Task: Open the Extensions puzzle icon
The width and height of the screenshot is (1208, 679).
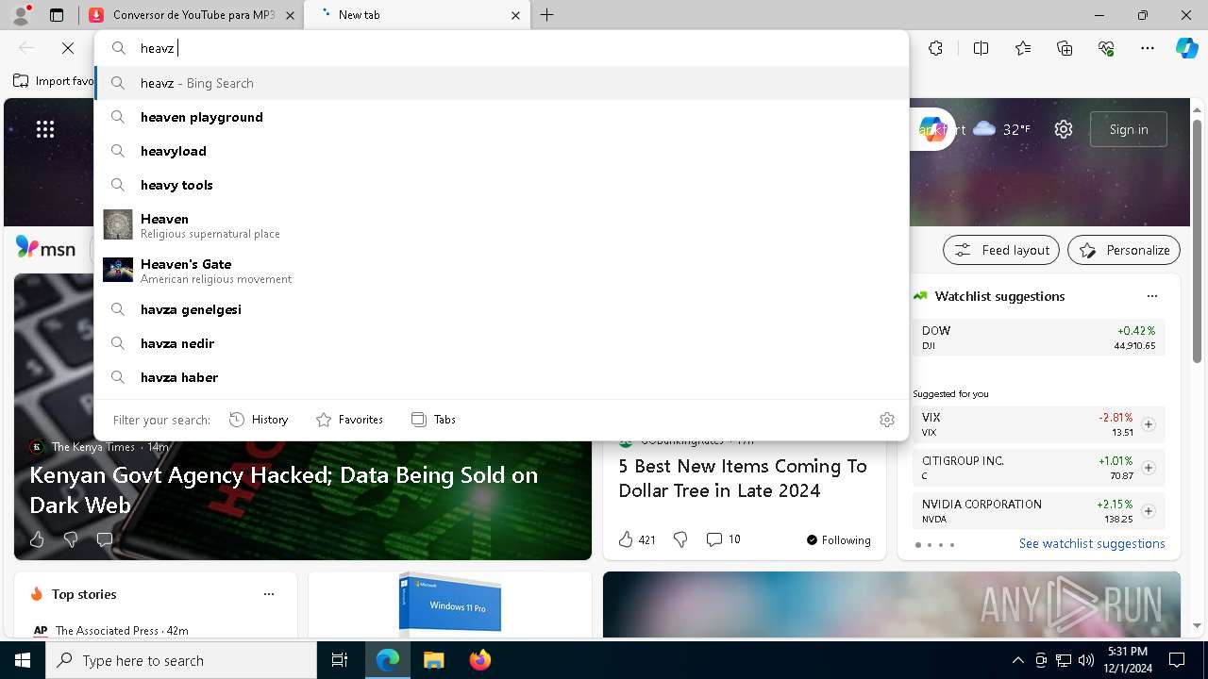Action: (x=935, y=48)
